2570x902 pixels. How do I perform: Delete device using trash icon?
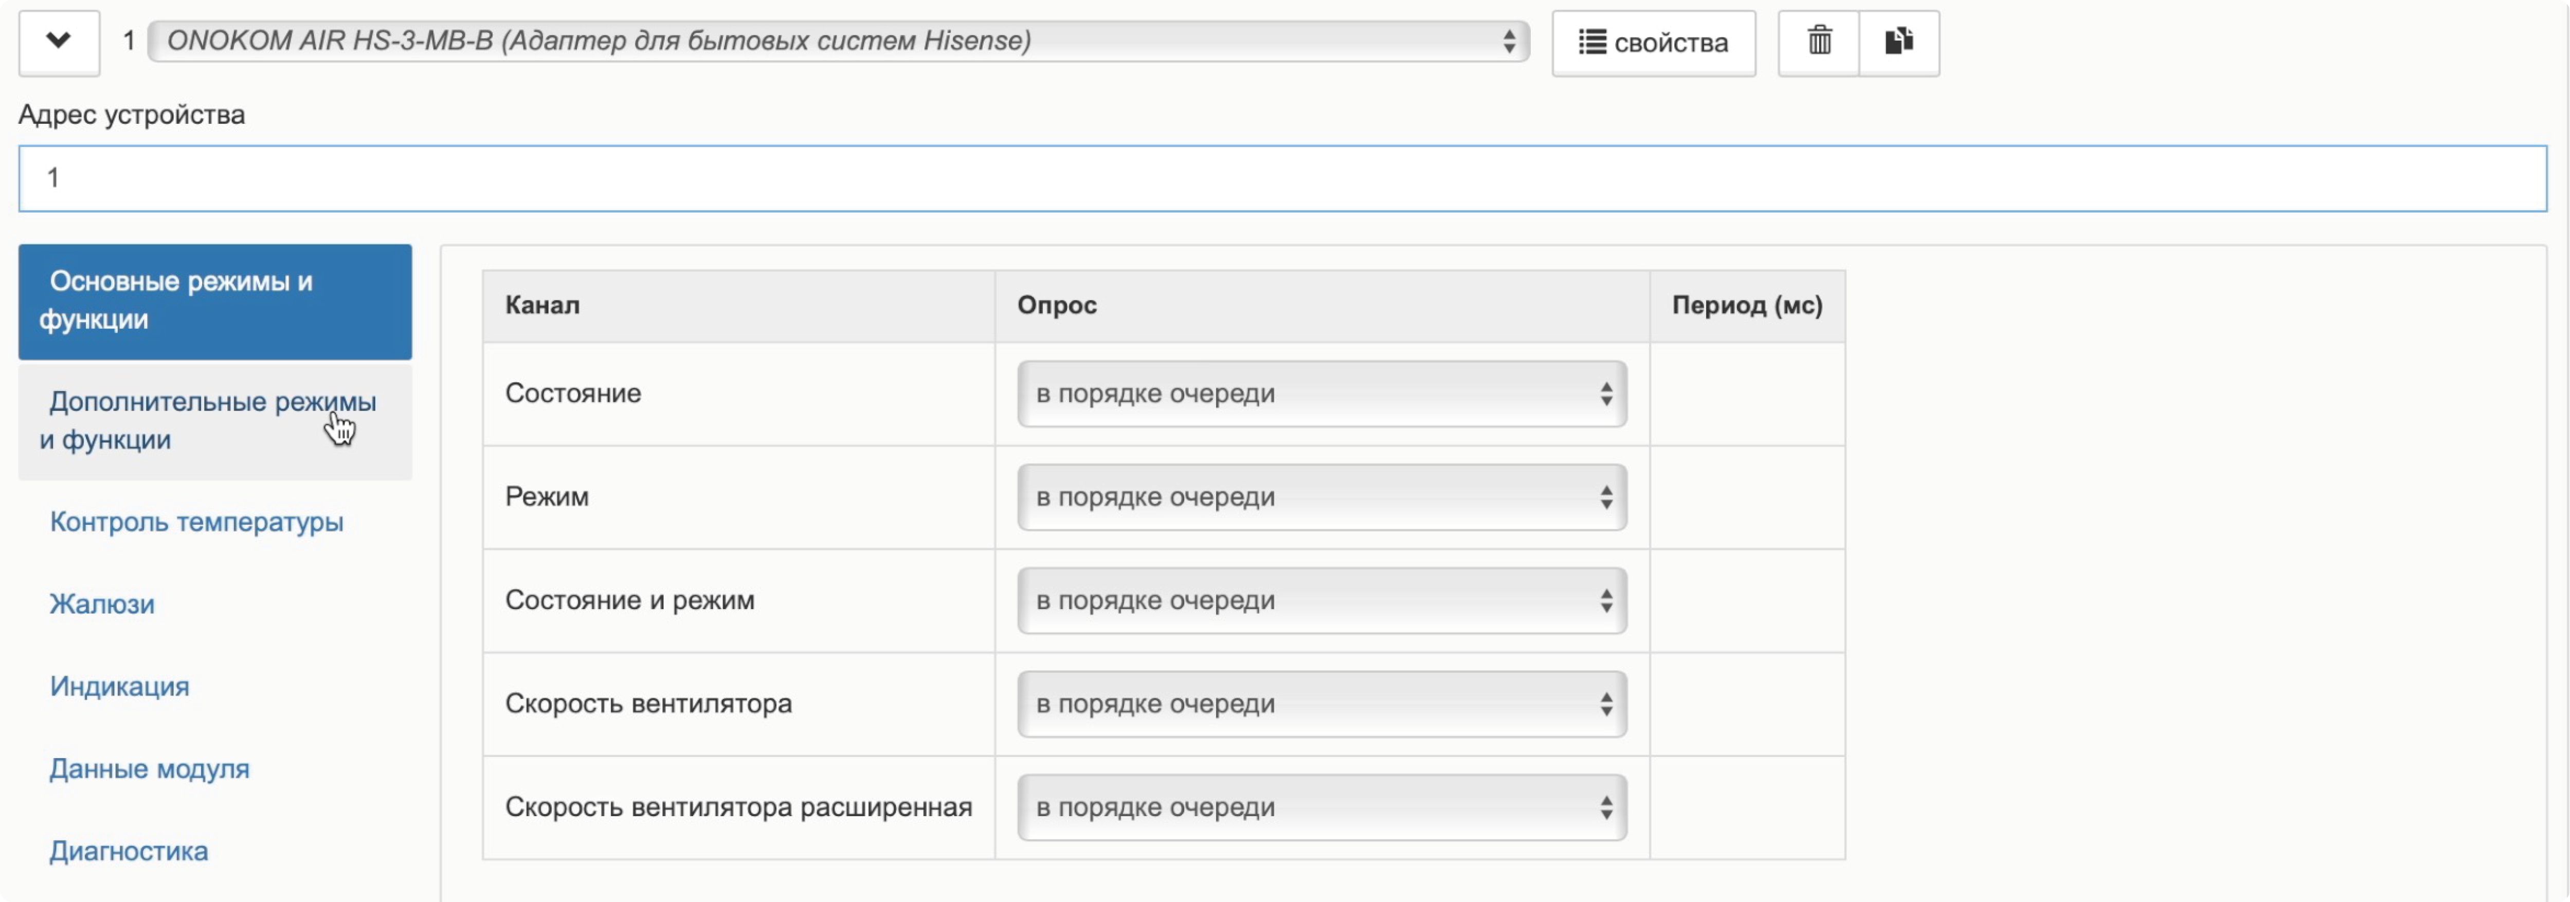click(x=1819, y=42)
